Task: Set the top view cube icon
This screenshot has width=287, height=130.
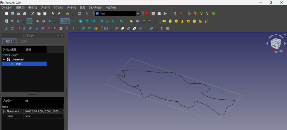Action: (87, 21)
